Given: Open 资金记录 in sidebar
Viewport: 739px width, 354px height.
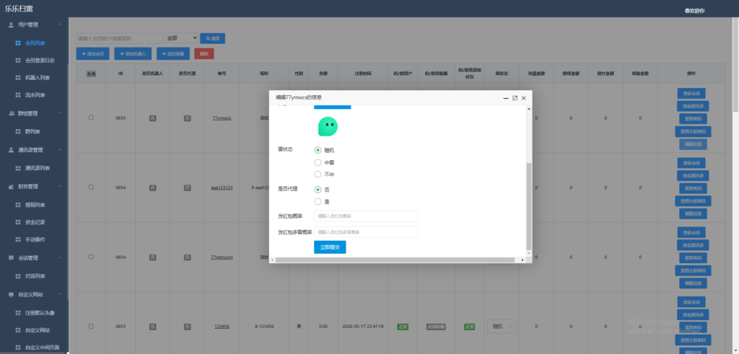Looking at the screenshot, I should click(x=35, y=222).
